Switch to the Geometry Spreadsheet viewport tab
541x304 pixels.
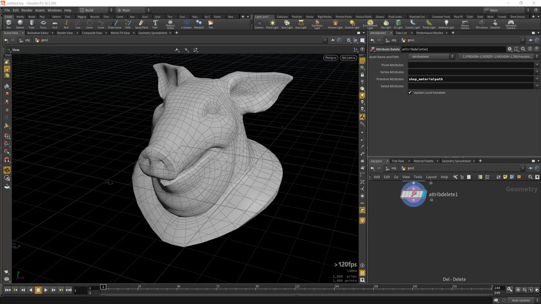click(153, 33)
